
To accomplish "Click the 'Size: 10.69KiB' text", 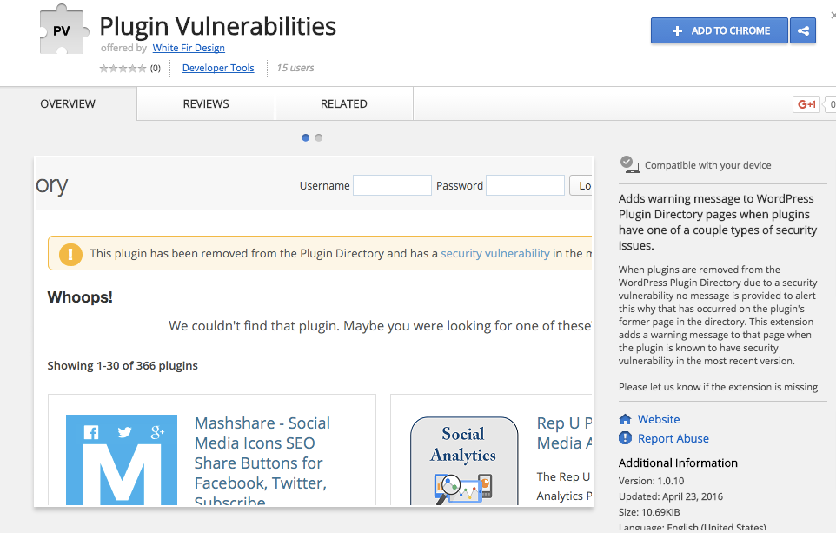I will pos(649,512).
